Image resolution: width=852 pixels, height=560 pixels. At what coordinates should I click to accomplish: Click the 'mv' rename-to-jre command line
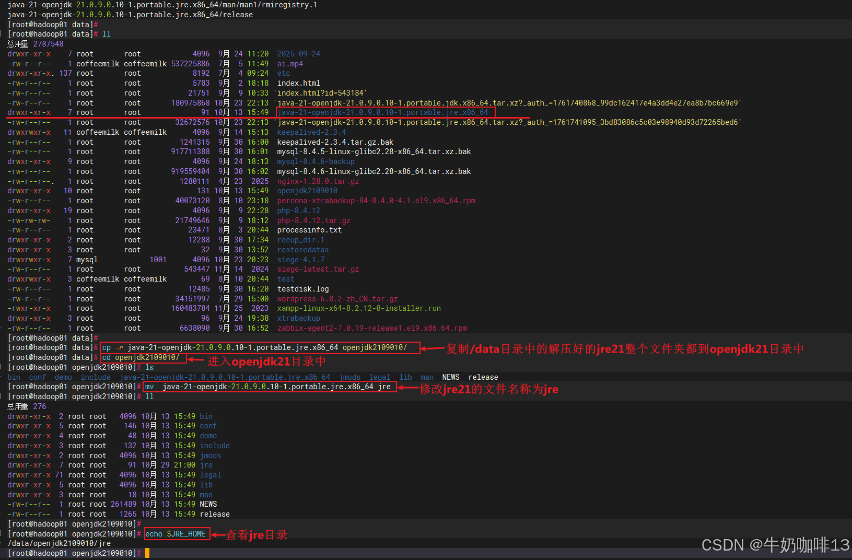click(268, 387)
